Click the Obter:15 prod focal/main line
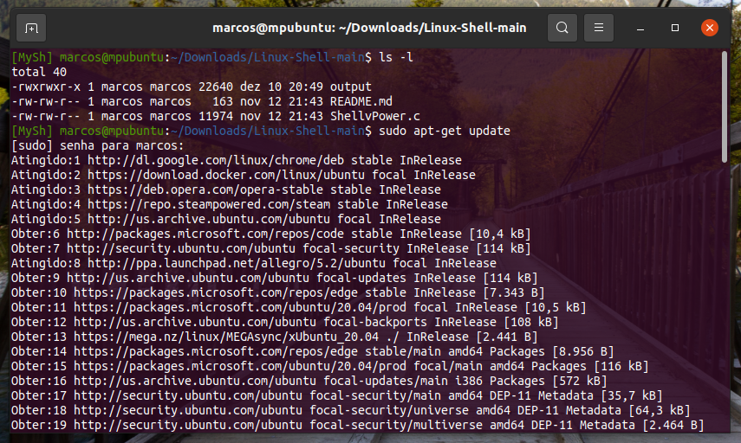This screenshot has height=443, width=741. pyautogui.click(x=330, y=366)
